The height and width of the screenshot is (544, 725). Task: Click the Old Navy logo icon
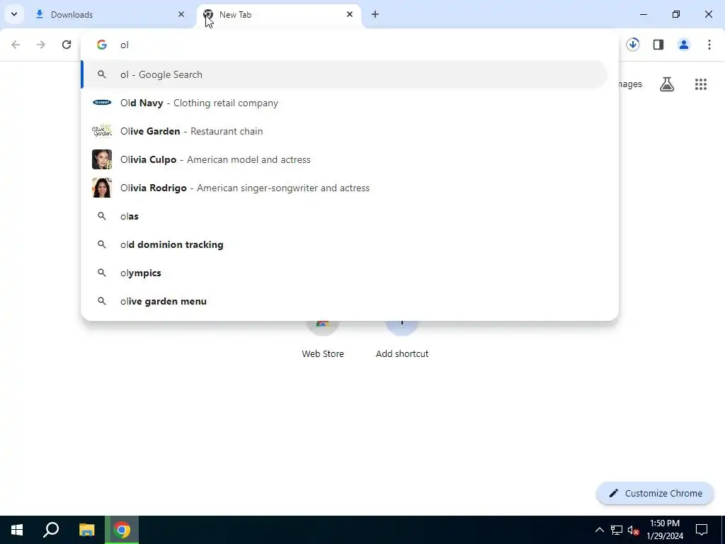click(102, 103)
